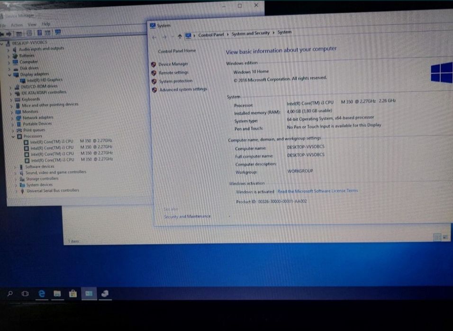Screen dimensions: 453x331
Task: Switch to Control Panel taskbar window
Action: tap(89, 294)
